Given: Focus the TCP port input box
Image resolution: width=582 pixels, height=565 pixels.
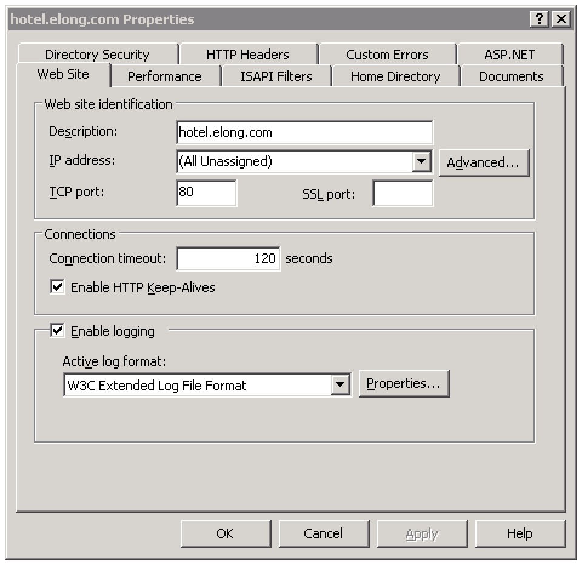Looking at the screenshot, I should click(206, 193).
